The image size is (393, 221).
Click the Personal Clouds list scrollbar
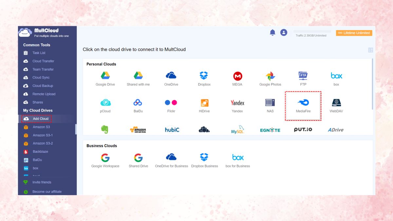(372, 84)
